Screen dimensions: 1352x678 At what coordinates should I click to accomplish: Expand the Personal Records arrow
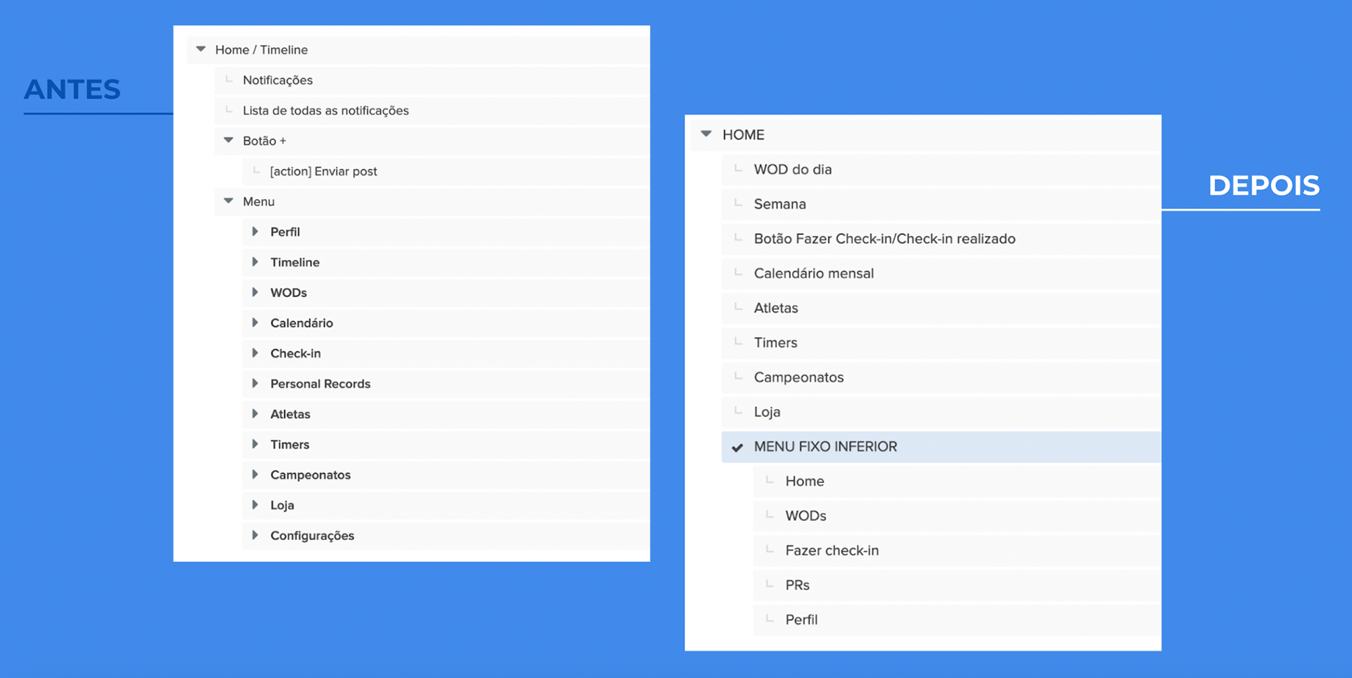tap(255, 383)
